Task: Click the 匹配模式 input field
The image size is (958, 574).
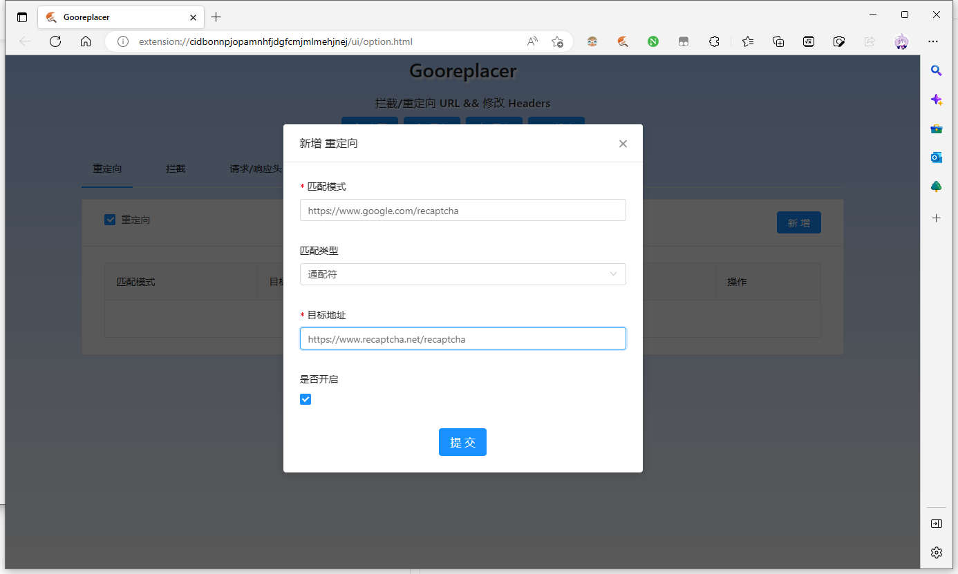Action: click(462, 211)
